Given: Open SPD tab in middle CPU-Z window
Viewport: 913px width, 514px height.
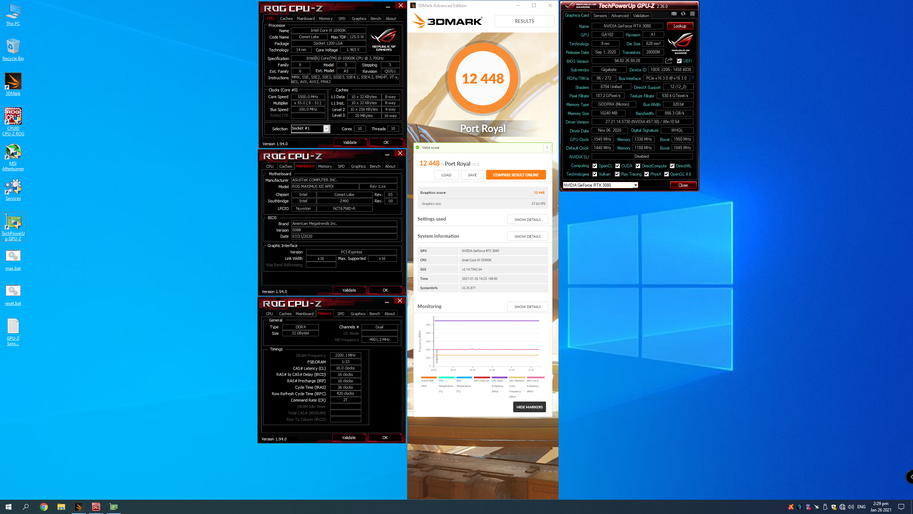Looking at the screenshot, I should point(341,166).
